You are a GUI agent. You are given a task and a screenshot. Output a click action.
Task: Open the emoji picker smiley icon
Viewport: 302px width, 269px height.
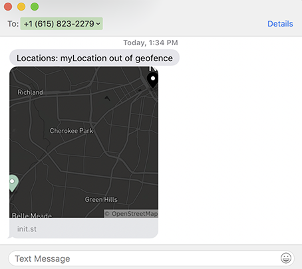pos(286,258)
